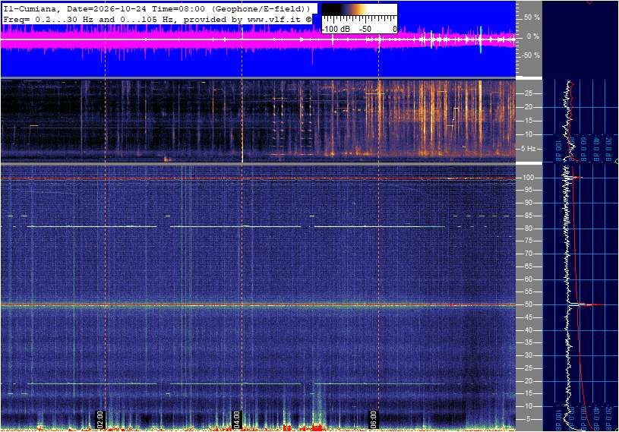Click the '65' tick on E-field frequency axis
The height and width of the screenshot is (432, 619).
(528, 266)
